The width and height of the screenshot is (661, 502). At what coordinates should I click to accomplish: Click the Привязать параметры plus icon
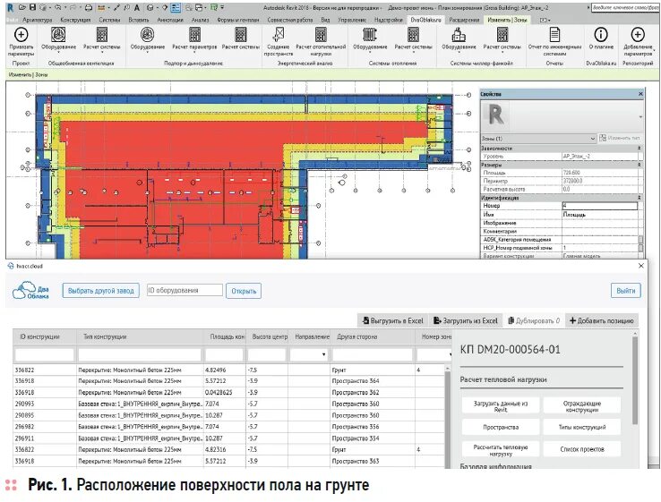coord(21,35)
